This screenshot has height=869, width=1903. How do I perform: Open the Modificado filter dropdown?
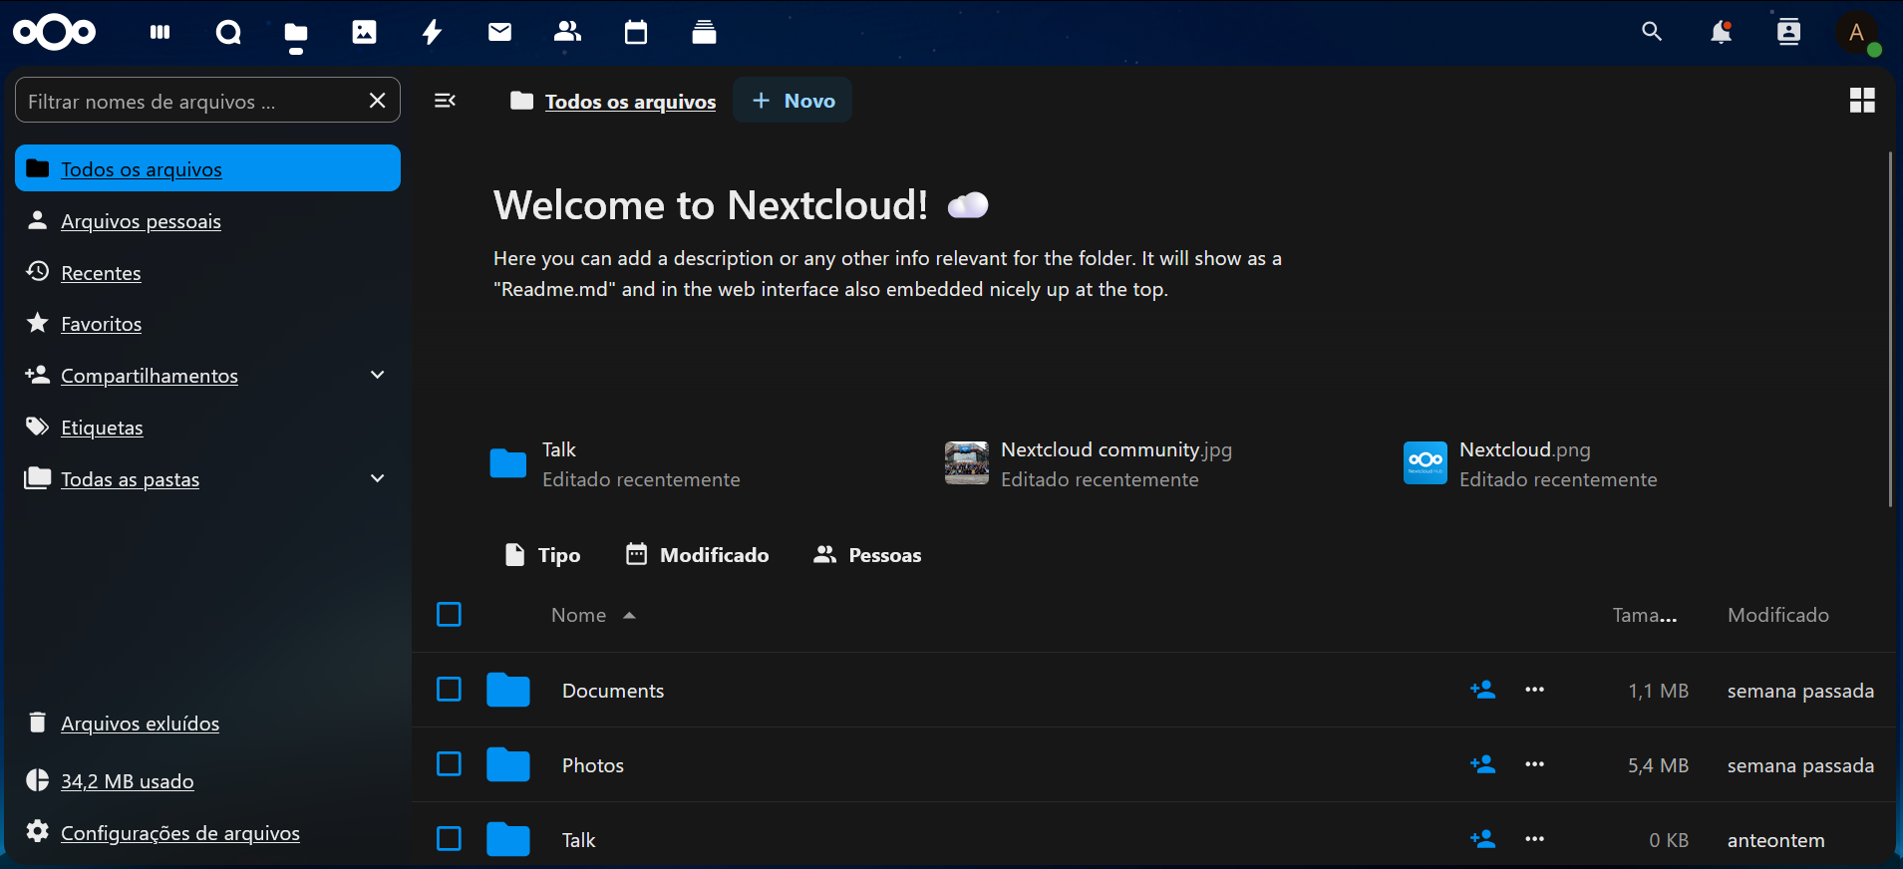pyautogui.click(x=697, y=555)
